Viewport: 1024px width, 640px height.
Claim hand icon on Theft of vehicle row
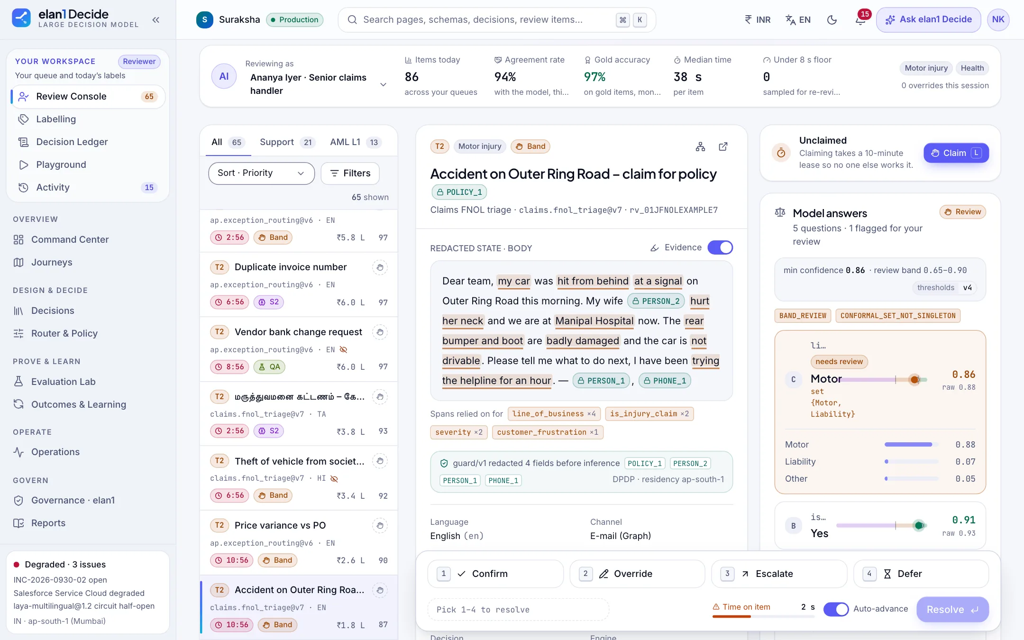click(380, 461)
